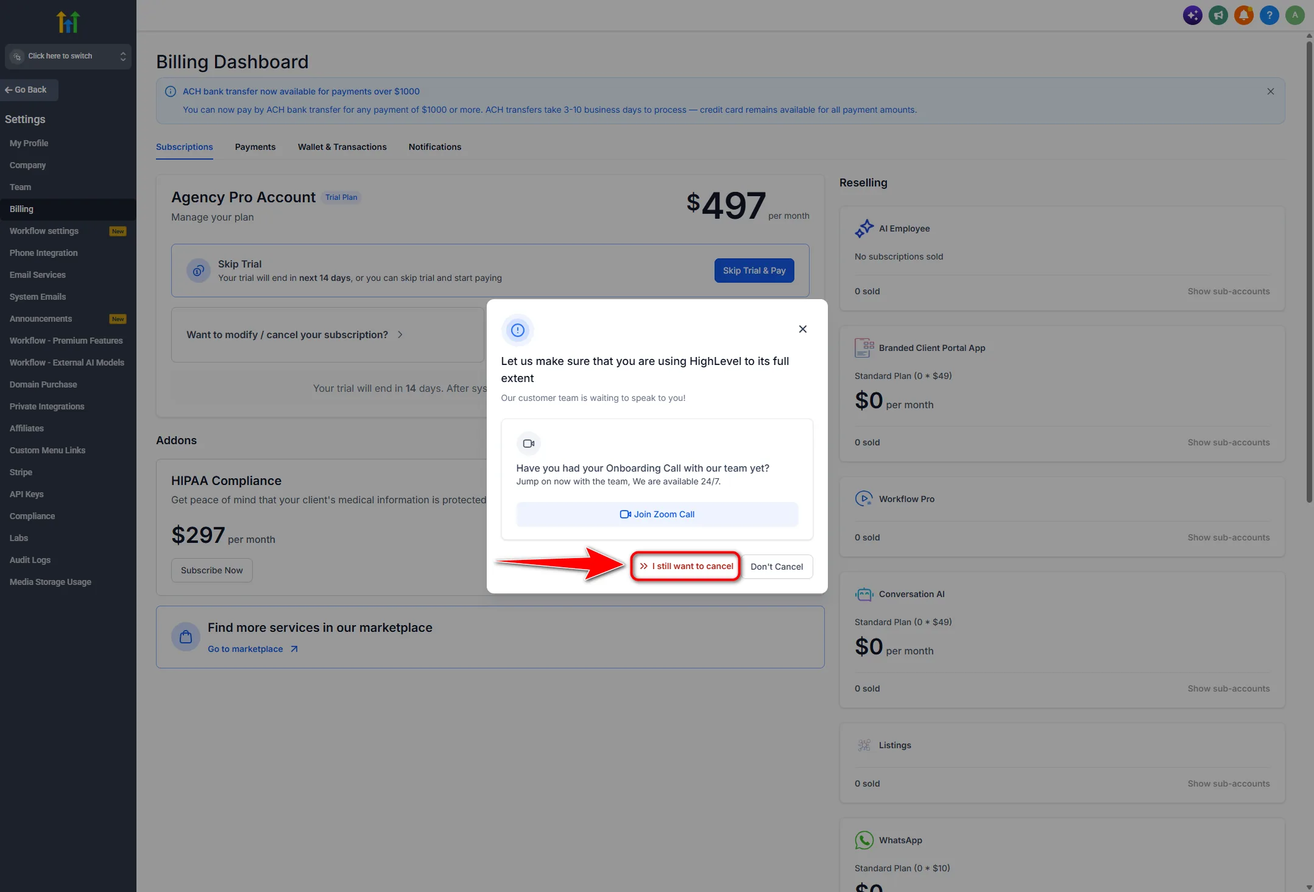Click the AI Employee sparkle icon
The height and width of the screenshot is (892, 1314).
[x=864, y=228]
